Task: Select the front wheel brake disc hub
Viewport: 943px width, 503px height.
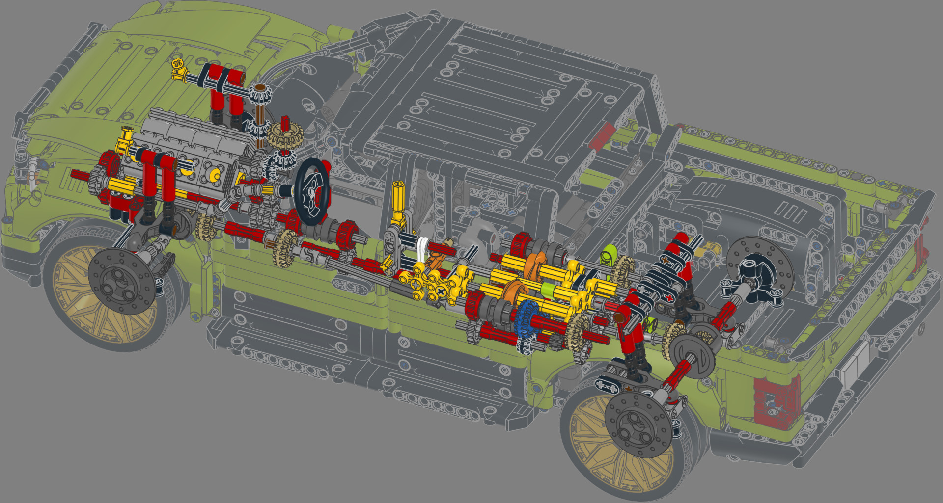Action: coord(123,282)
